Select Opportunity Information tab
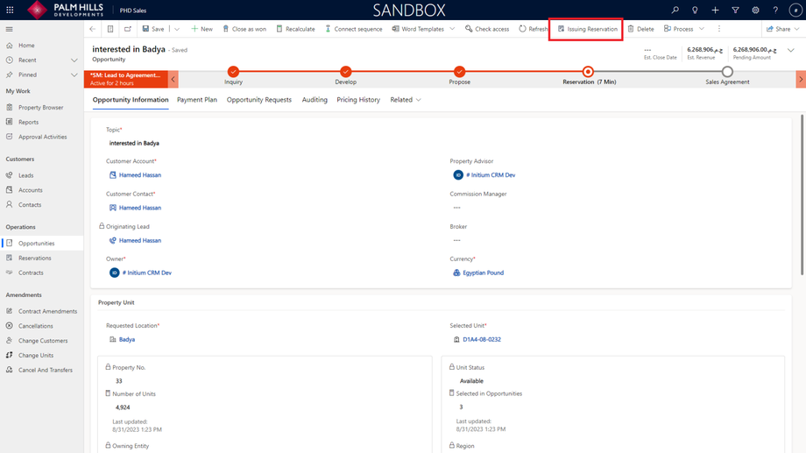 131,100
